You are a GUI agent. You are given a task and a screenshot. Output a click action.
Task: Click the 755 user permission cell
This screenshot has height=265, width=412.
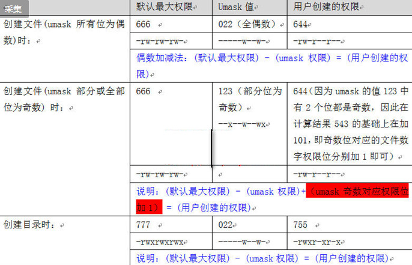[301, 225]
